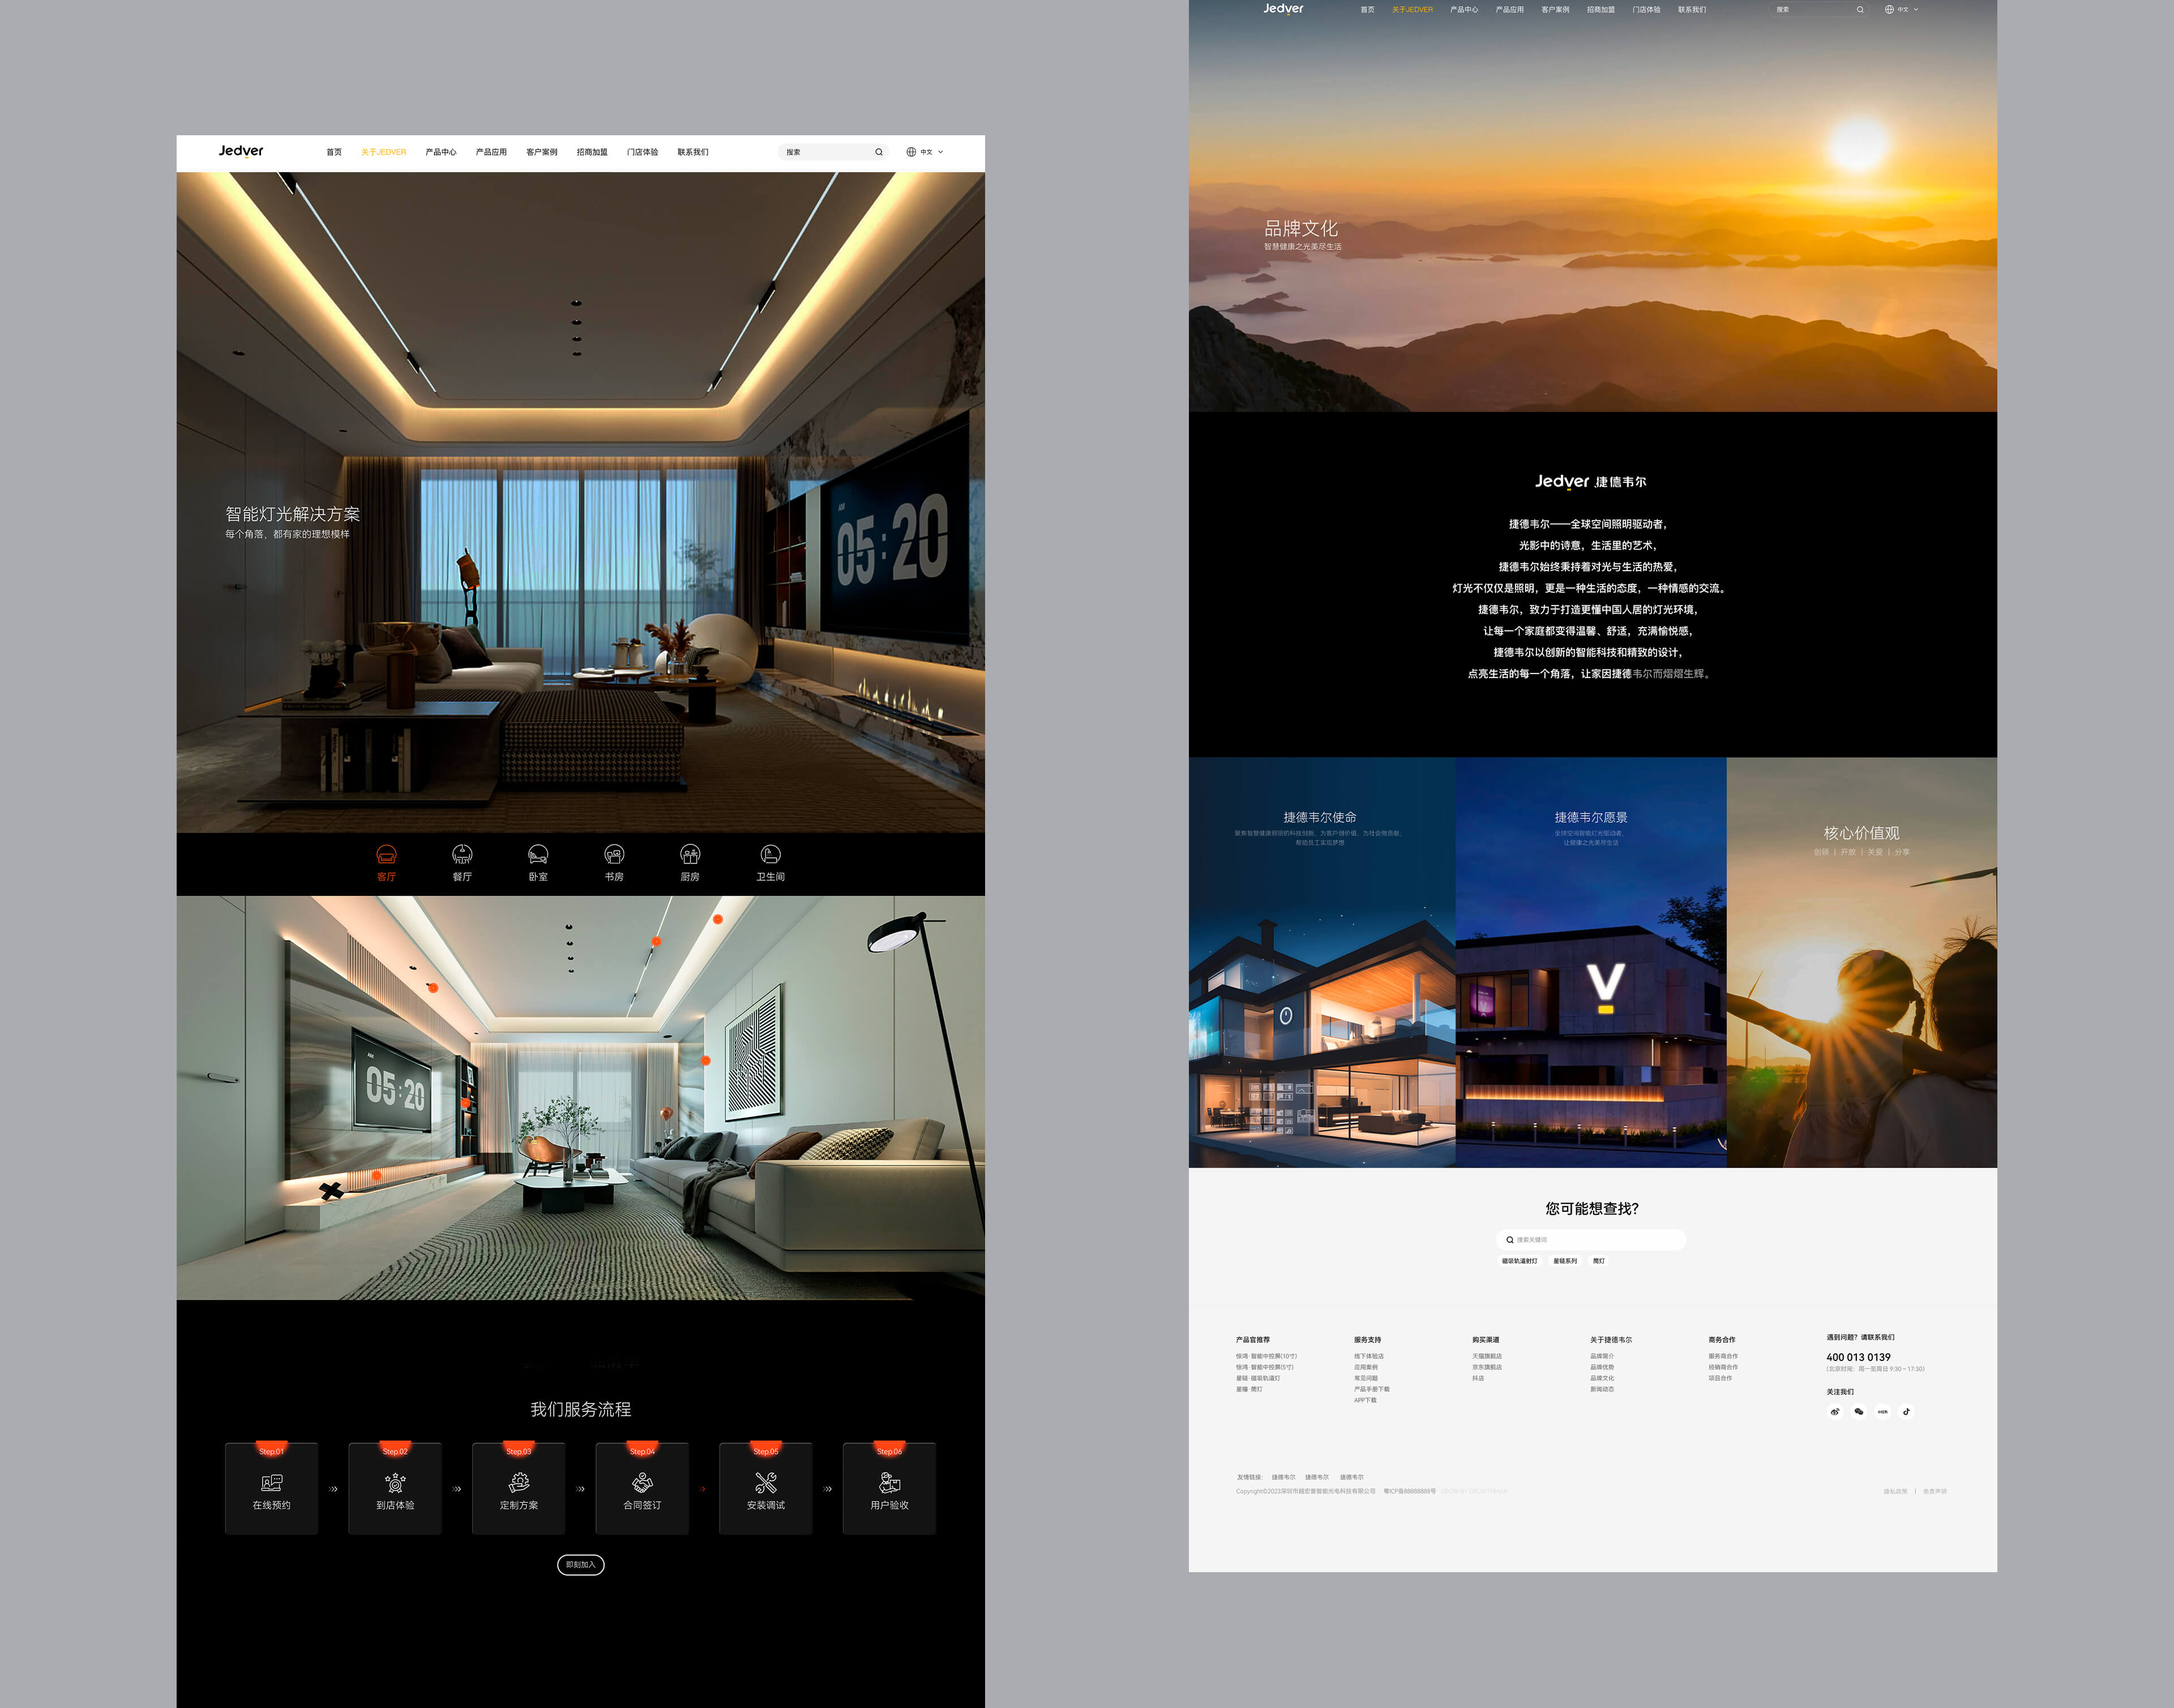Image resolution: width=2174 pixels, height=1708 pixels.
Task: Expand the 中文 language dropdown in white navbar
Action: coord(926,152)
